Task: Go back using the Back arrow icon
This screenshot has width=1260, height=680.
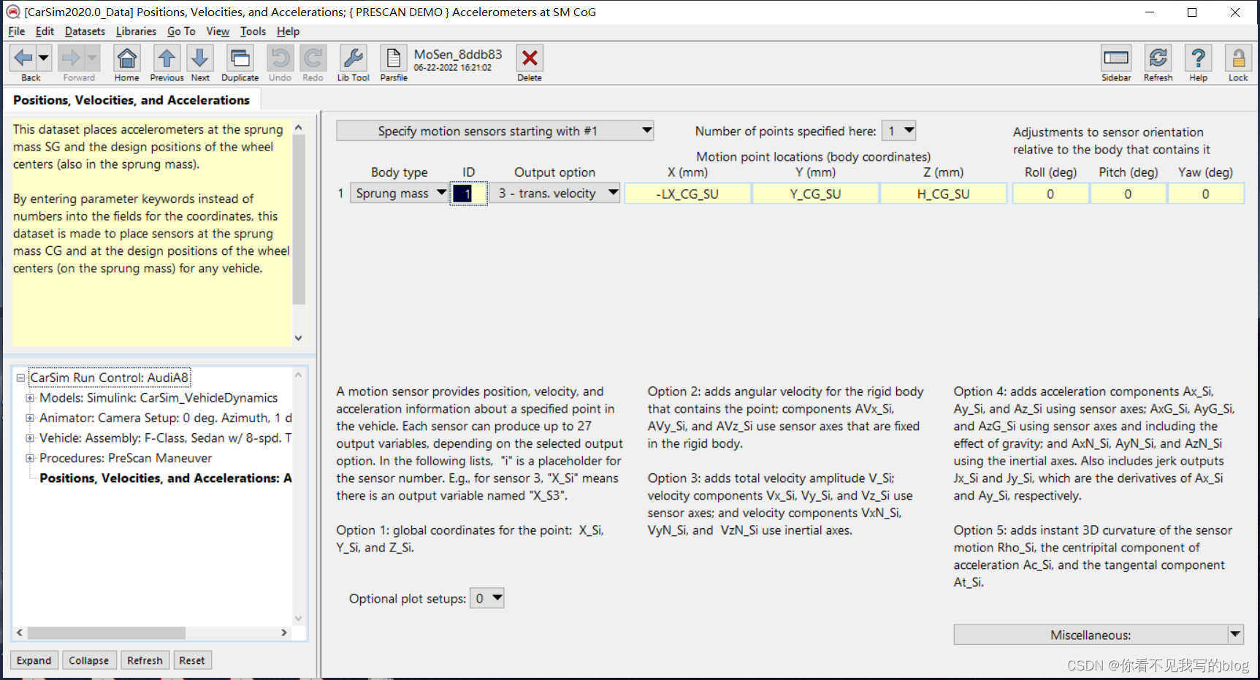Action: tap(23, 58)
